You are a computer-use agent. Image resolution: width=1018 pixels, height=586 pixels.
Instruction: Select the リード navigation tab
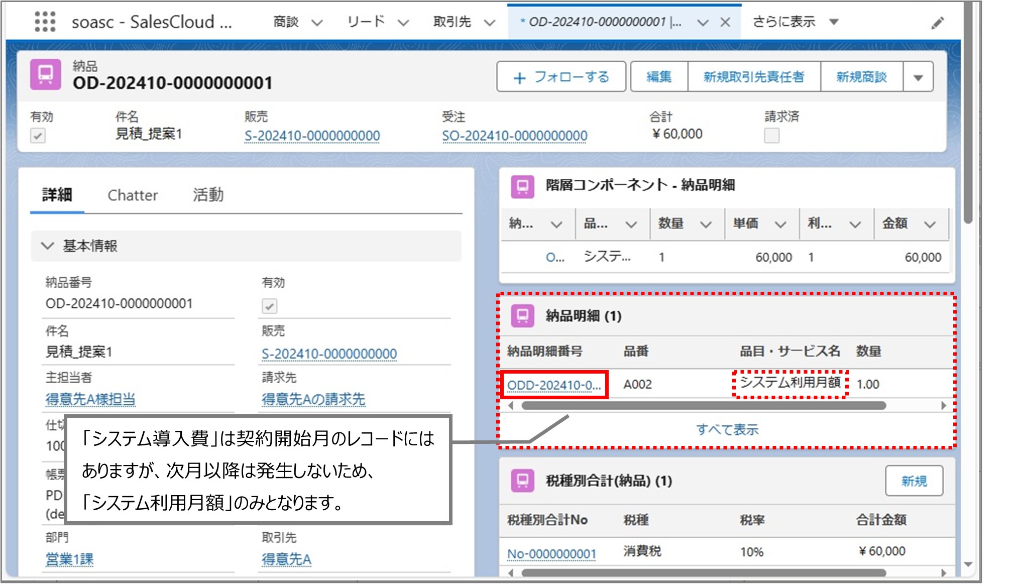coord(366,22)
